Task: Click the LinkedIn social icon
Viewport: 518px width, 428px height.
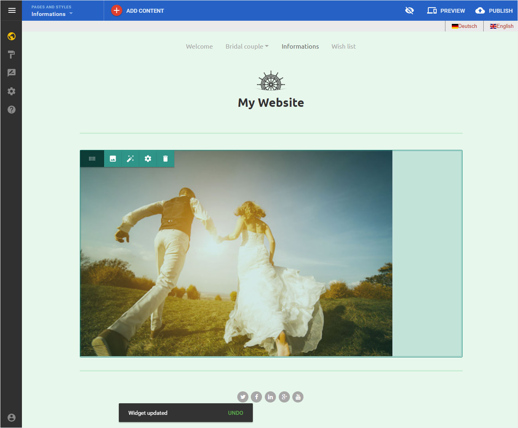Action: point(270,397)
